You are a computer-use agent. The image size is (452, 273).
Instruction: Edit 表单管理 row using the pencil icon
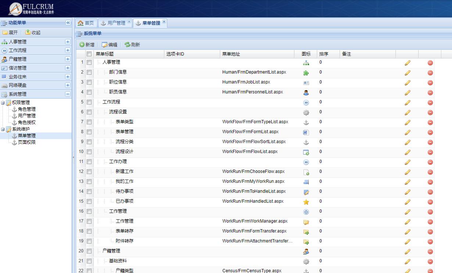pyautogui.click(x=408, y=132)
